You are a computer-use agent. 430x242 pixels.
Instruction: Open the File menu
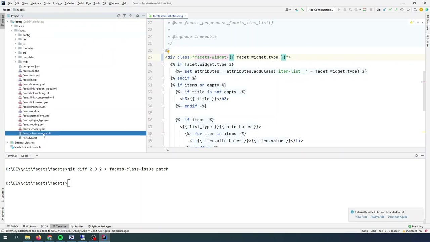[10, 3]
